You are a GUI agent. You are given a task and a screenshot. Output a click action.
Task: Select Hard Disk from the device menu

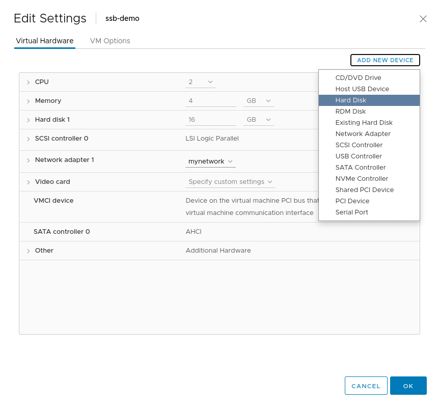click(x=350, y=100)
